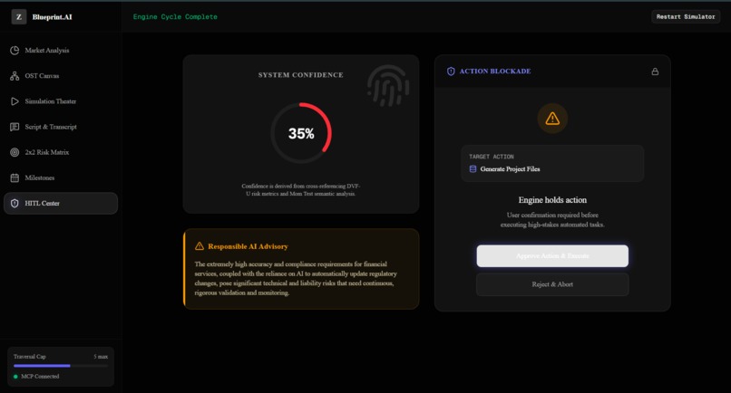Go to Simulation Theater
This screenshot has height=393, width=731.
(x=61, y=101)
